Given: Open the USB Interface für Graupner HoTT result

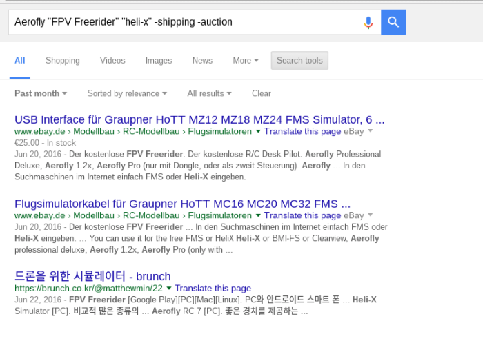Looking at the screenshot, I should [199, 119].
